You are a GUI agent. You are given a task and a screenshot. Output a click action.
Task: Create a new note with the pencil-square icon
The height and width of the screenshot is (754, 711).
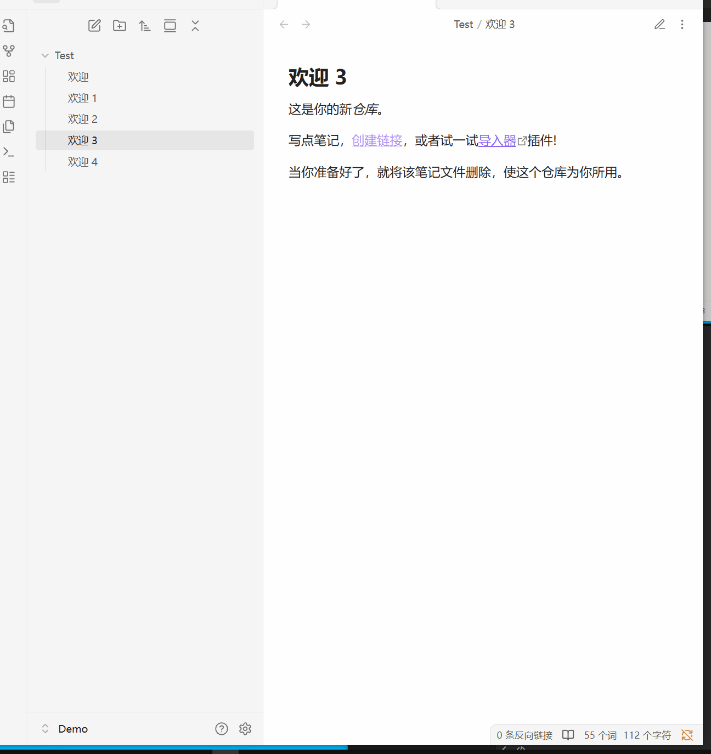pos(94,26)
